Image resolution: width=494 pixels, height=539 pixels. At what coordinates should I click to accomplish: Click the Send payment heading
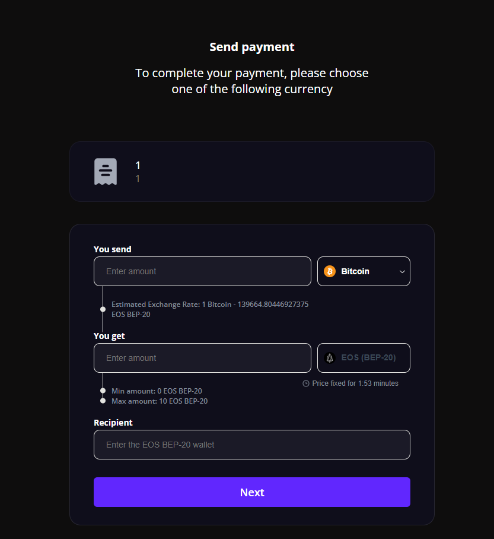(x=252, y=47)
